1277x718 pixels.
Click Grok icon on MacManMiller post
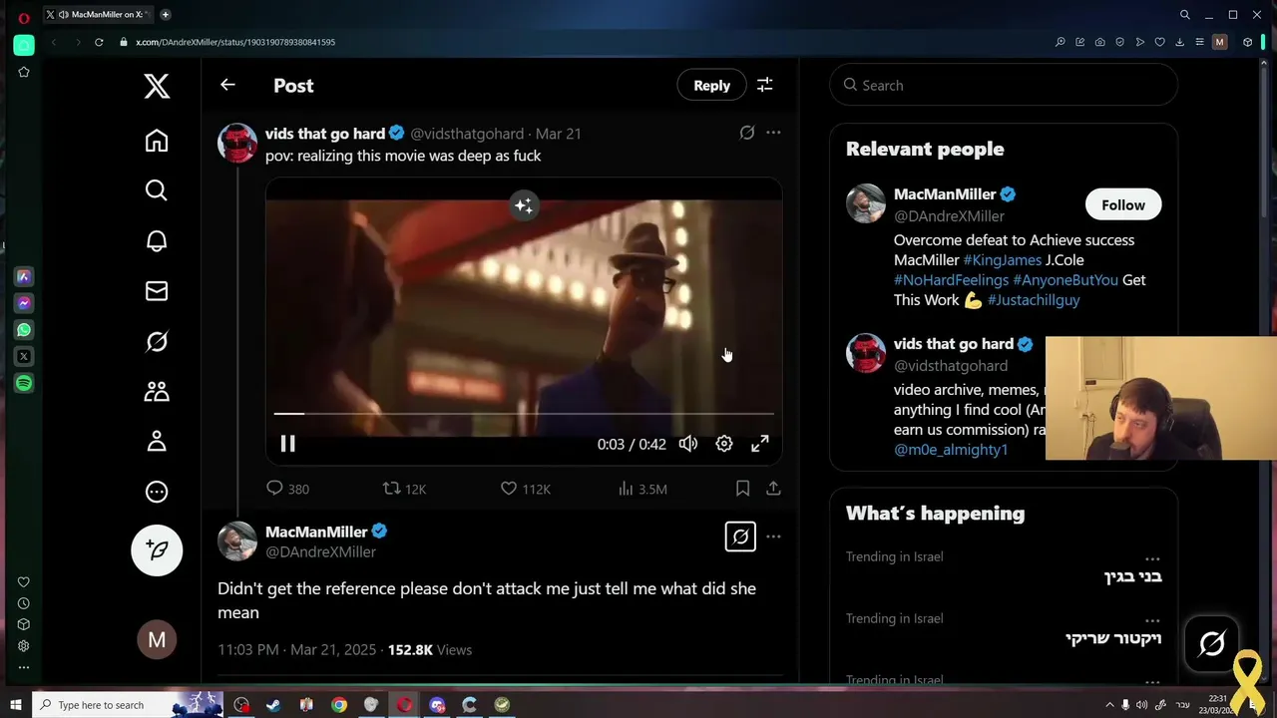point(740,537)
